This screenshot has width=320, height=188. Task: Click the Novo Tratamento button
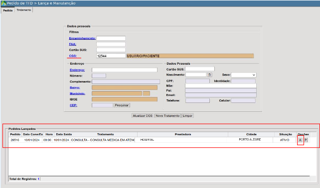(x=167, y=116)
